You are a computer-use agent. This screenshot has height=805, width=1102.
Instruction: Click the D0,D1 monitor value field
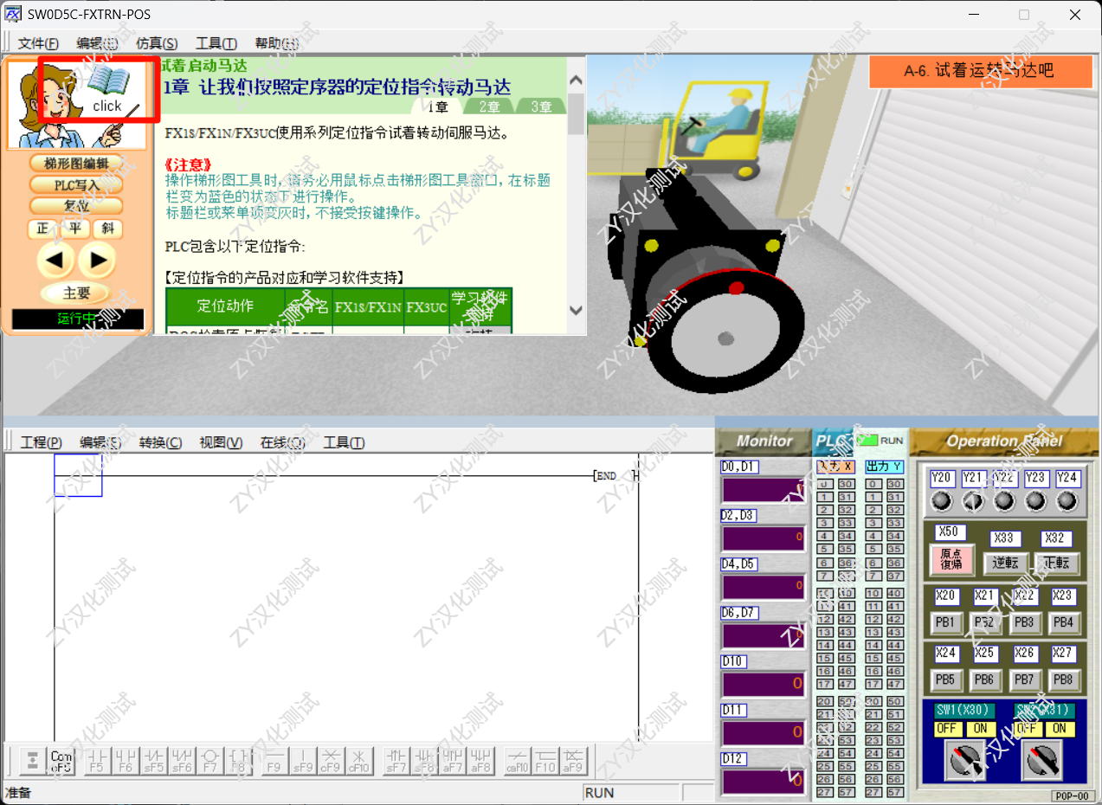(x=764, y=490)
